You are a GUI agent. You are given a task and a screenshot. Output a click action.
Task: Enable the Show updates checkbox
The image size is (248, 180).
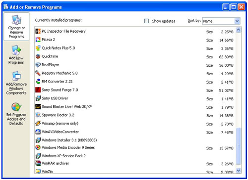point(146,21)
